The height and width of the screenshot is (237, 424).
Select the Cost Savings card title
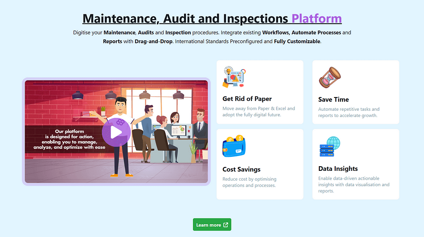(x=242, y=170)
